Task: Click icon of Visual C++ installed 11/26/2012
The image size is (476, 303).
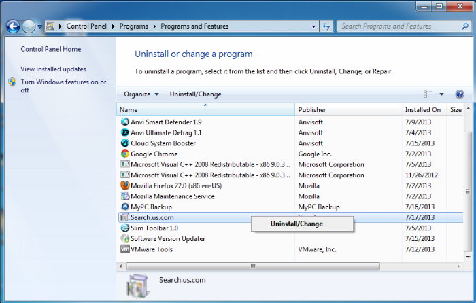Action: (x=124, y=175)
